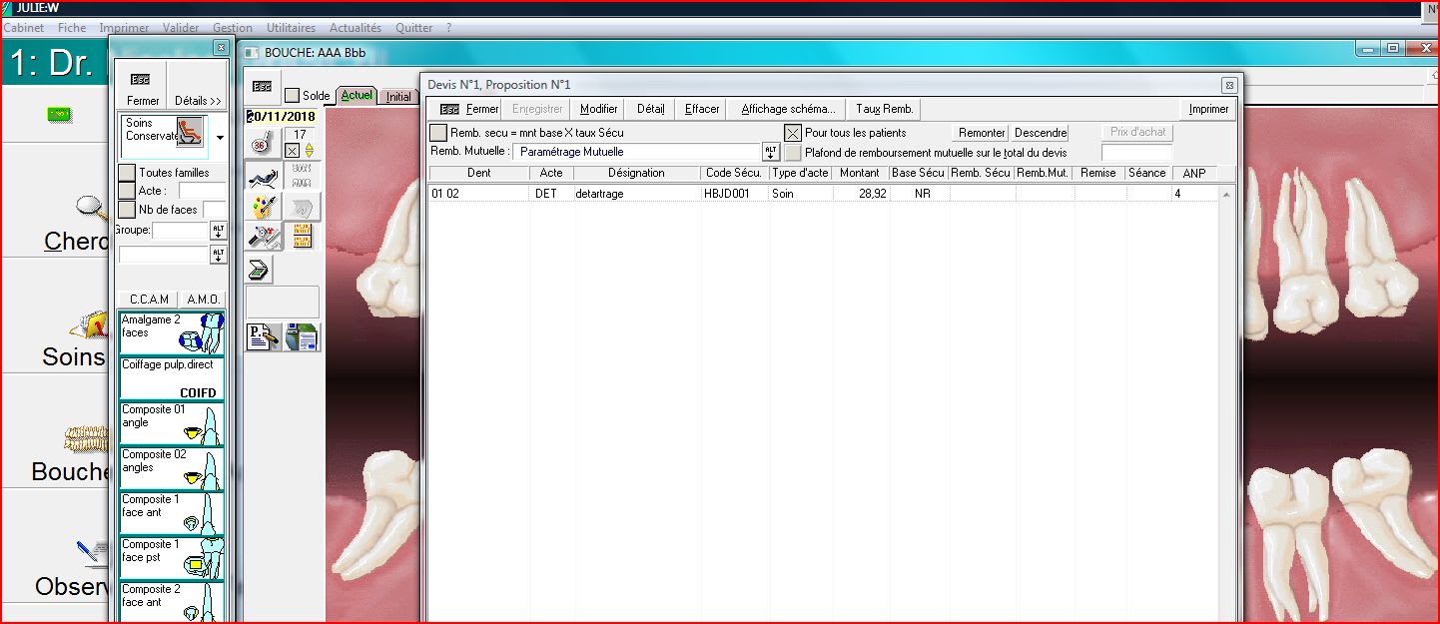1440x624 pixels.
Task: Choose the Composite 01 angle act tile
Action: tap(171, 422)
